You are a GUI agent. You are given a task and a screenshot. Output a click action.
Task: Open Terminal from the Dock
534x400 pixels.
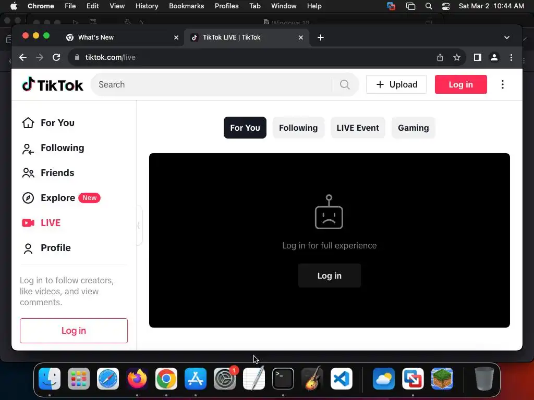(x=283, y=379)
